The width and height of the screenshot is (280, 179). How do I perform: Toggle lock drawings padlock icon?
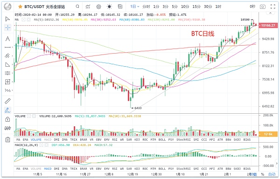(7, 119)
